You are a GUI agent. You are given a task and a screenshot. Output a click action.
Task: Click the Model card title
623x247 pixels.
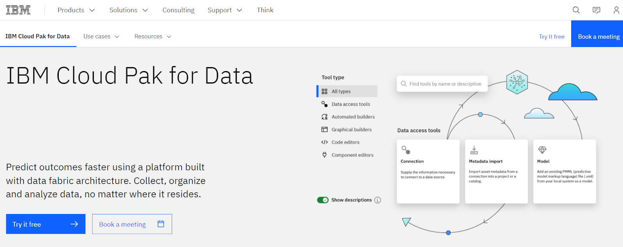pyautogui.click(x=543, y=161)
